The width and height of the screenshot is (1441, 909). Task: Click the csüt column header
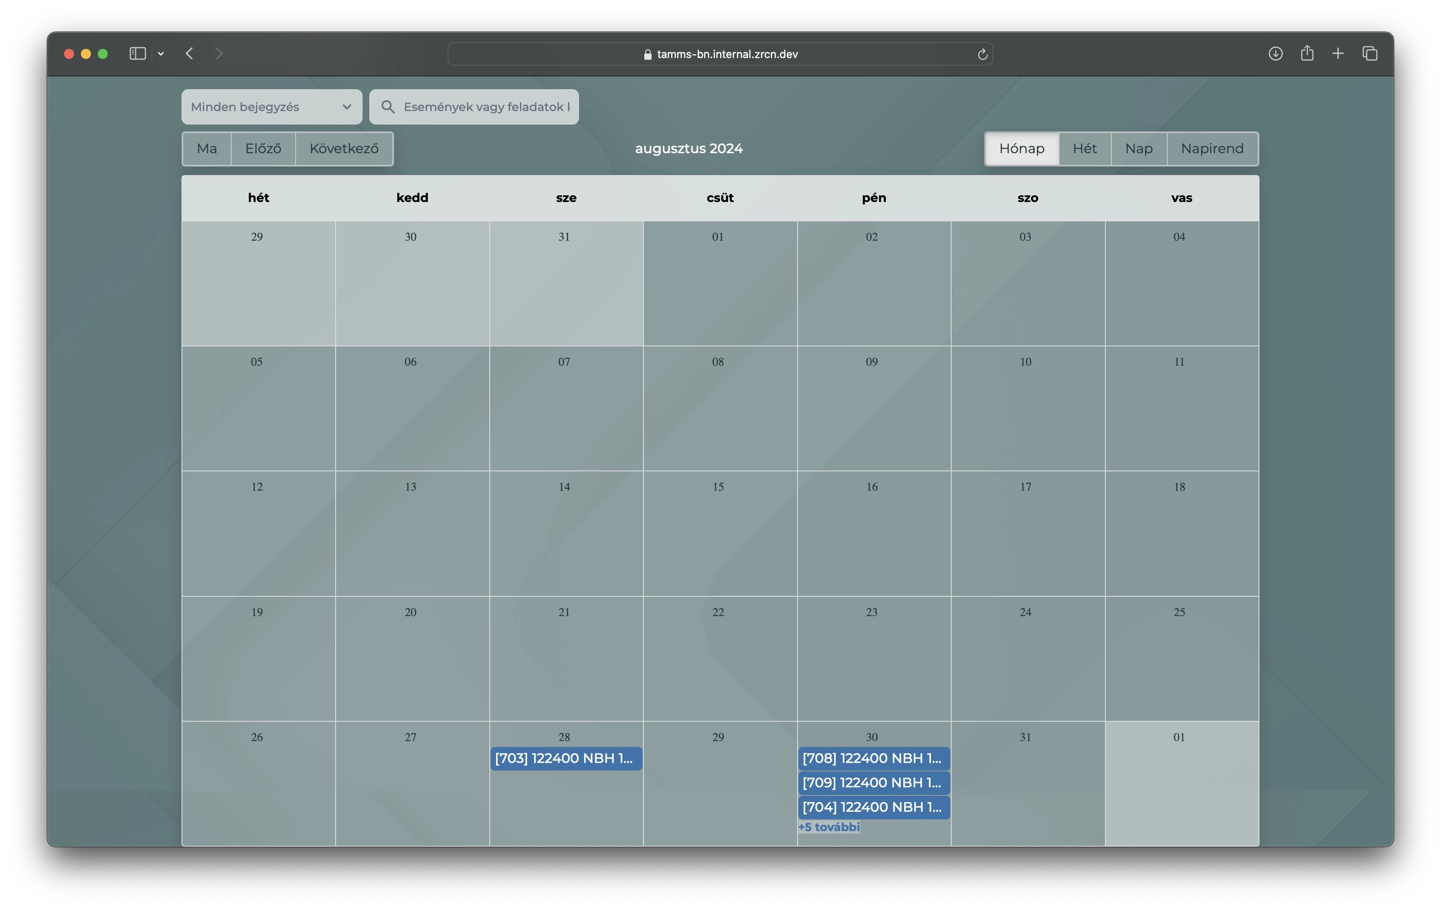coord(720,198)
